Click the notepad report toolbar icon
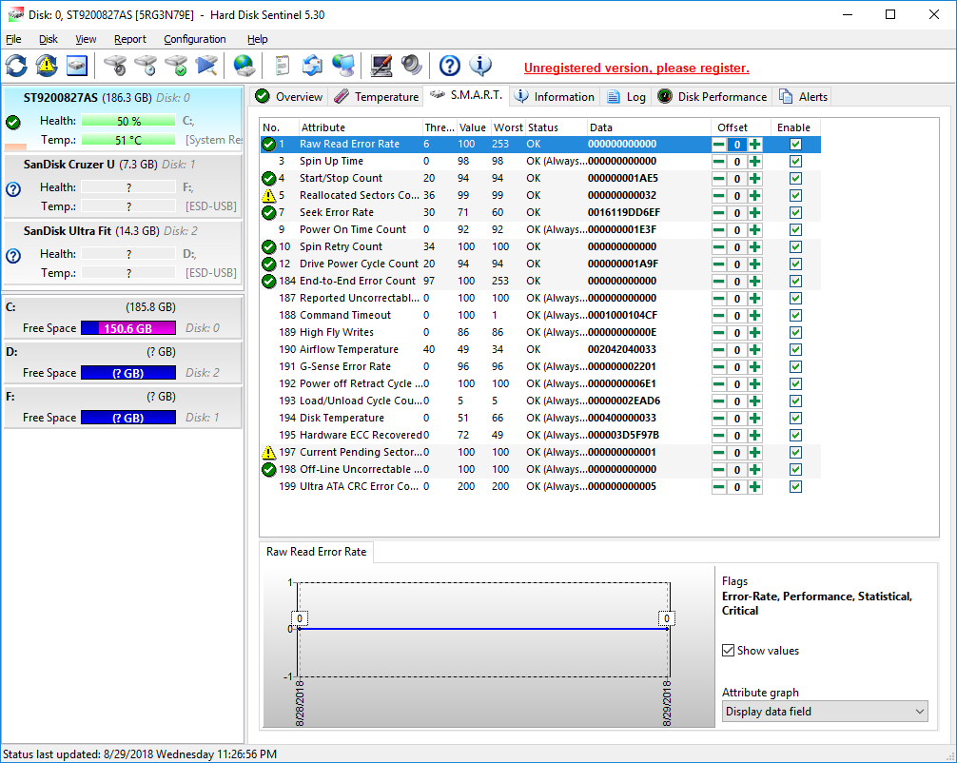This screenshot has height=763, width=957. pyautogui.click(x=283, y=66)
